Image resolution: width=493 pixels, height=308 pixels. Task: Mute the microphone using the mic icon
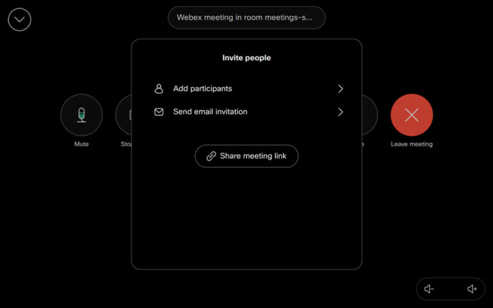pos(82,115)
